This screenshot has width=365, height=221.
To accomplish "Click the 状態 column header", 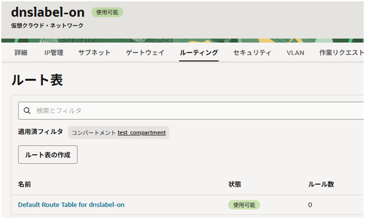I will coord(235,184).
